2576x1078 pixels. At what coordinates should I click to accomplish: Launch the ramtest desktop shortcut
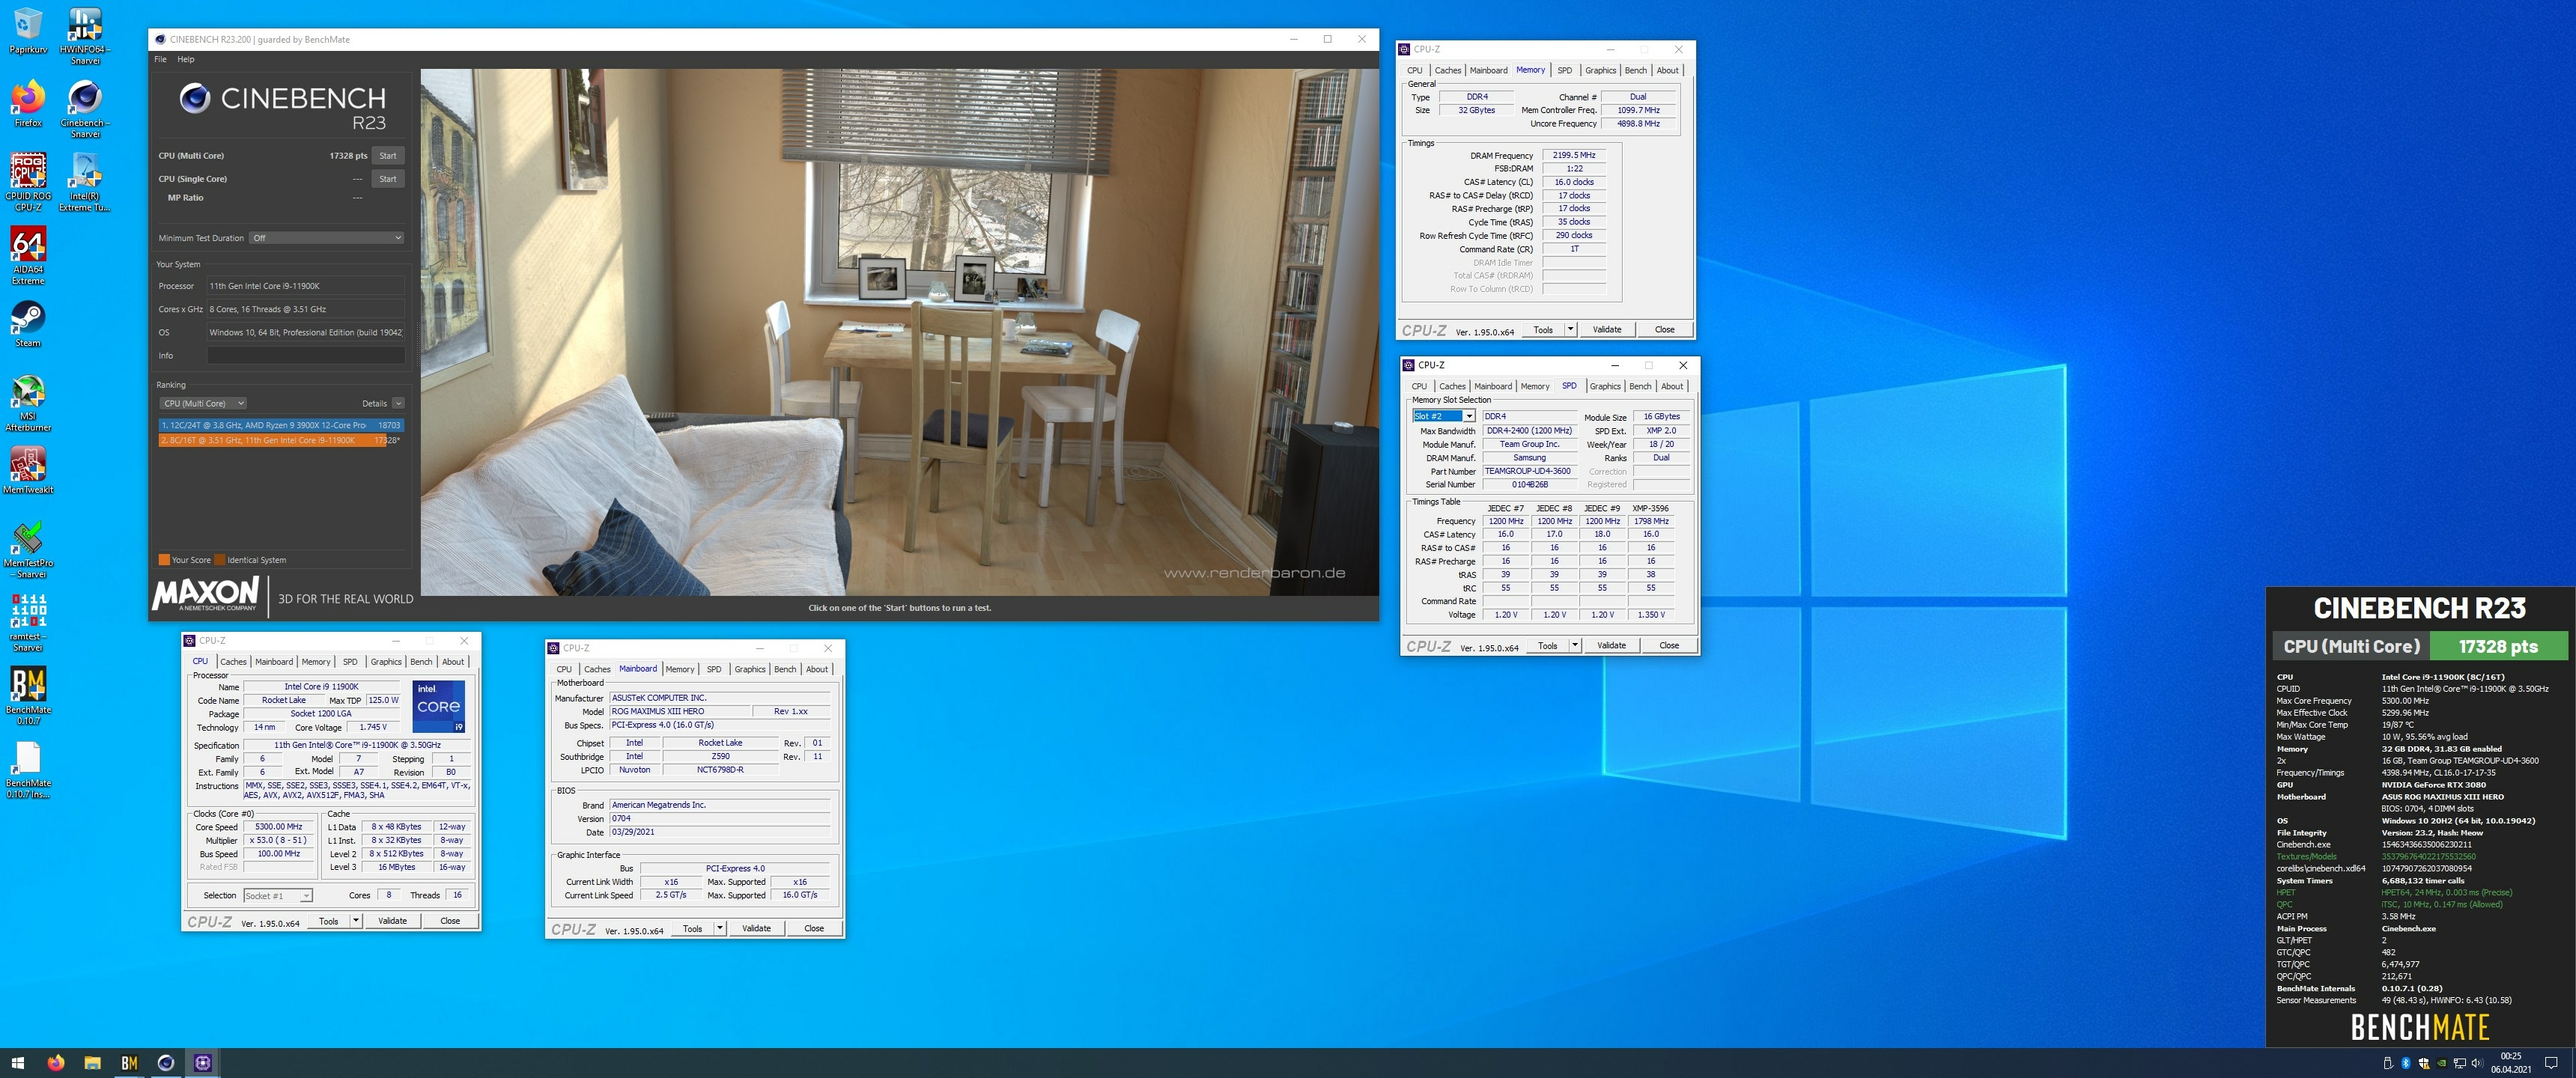coord(28,623)
